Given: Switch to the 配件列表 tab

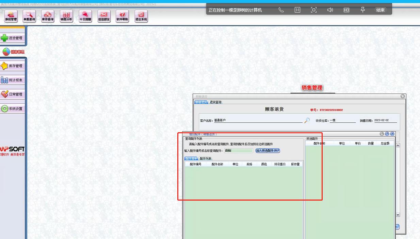Looking at the screenshot, I should click(205, 158).
